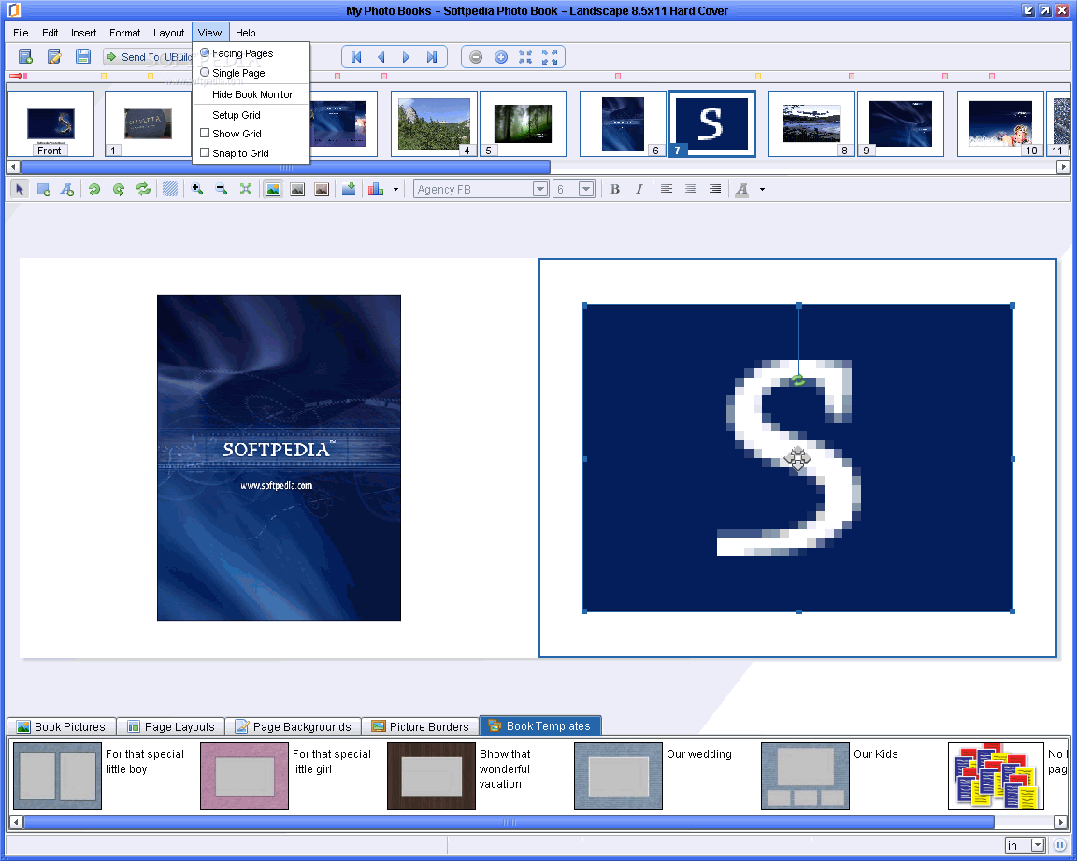Screen dimensions: 1077x861
Task: Open the font size dropdown
Action: (586, 190)
